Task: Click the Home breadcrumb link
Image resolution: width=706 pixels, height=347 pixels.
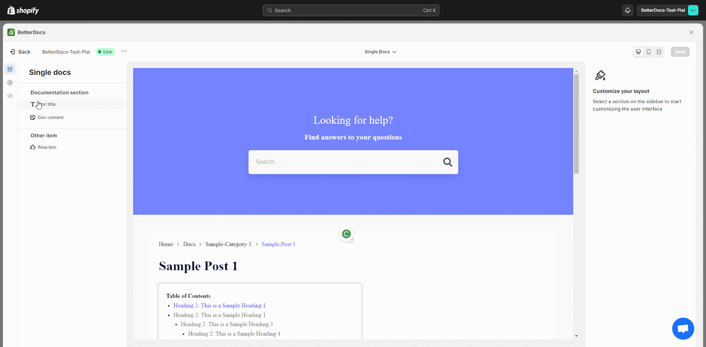Action: 166,244
